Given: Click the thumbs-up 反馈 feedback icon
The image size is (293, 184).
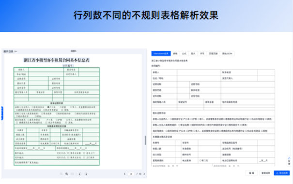Looking at the screenshot, I should (289, 161).
